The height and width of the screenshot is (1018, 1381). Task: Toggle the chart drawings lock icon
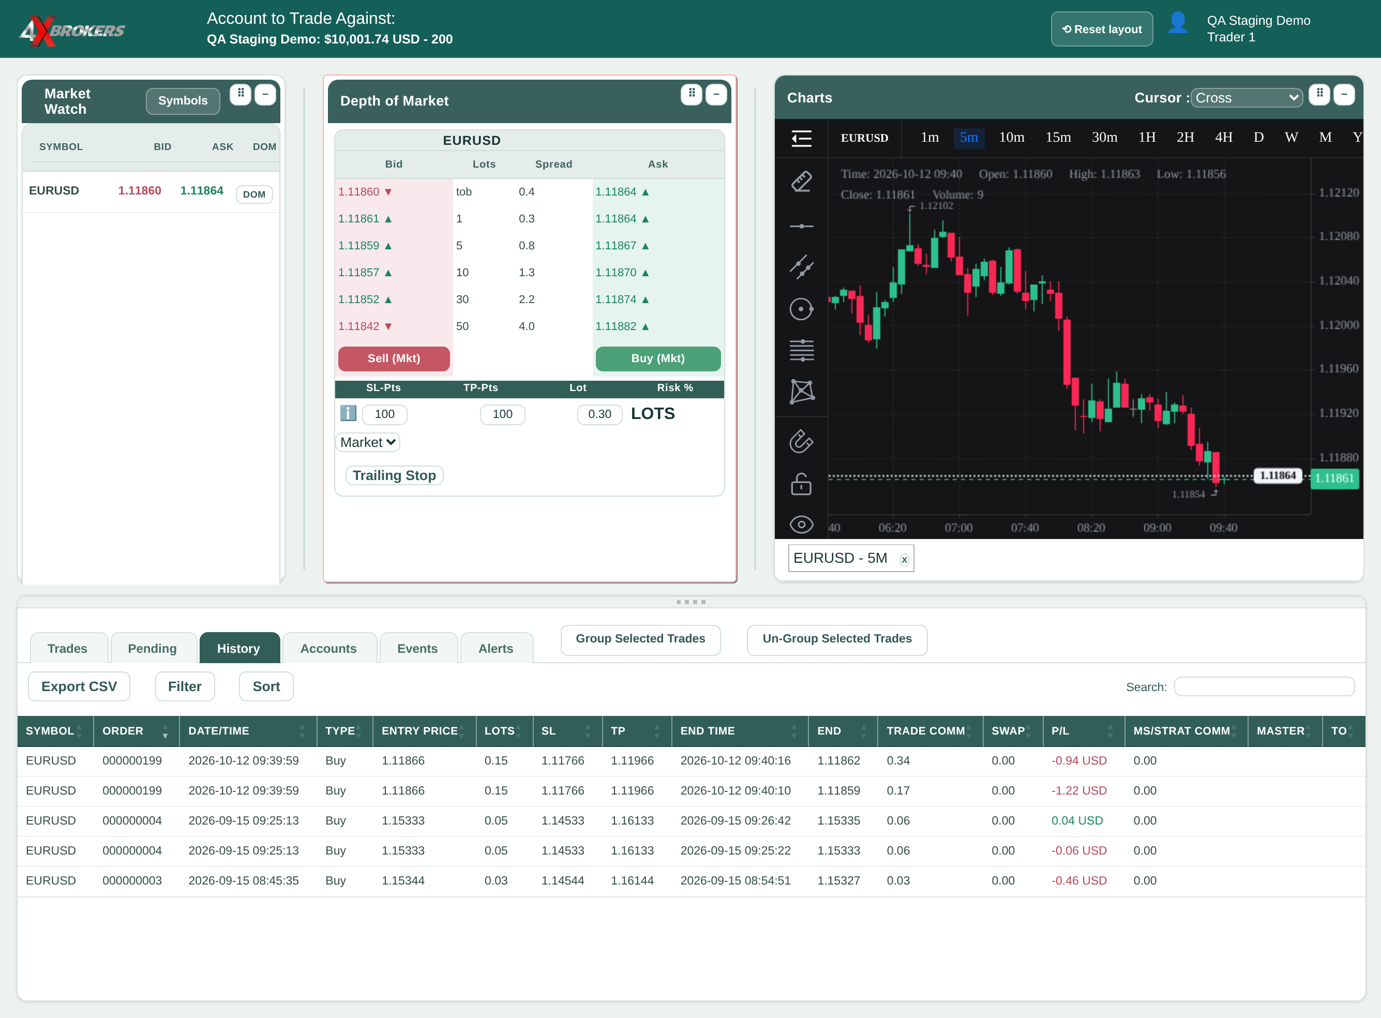tap(801, 484)
